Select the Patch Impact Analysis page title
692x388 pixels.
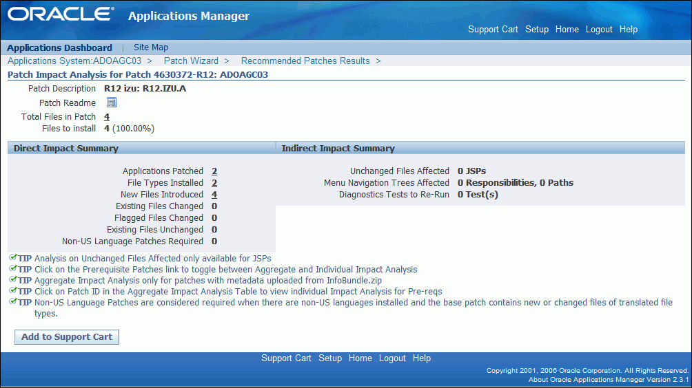[138, 74]
